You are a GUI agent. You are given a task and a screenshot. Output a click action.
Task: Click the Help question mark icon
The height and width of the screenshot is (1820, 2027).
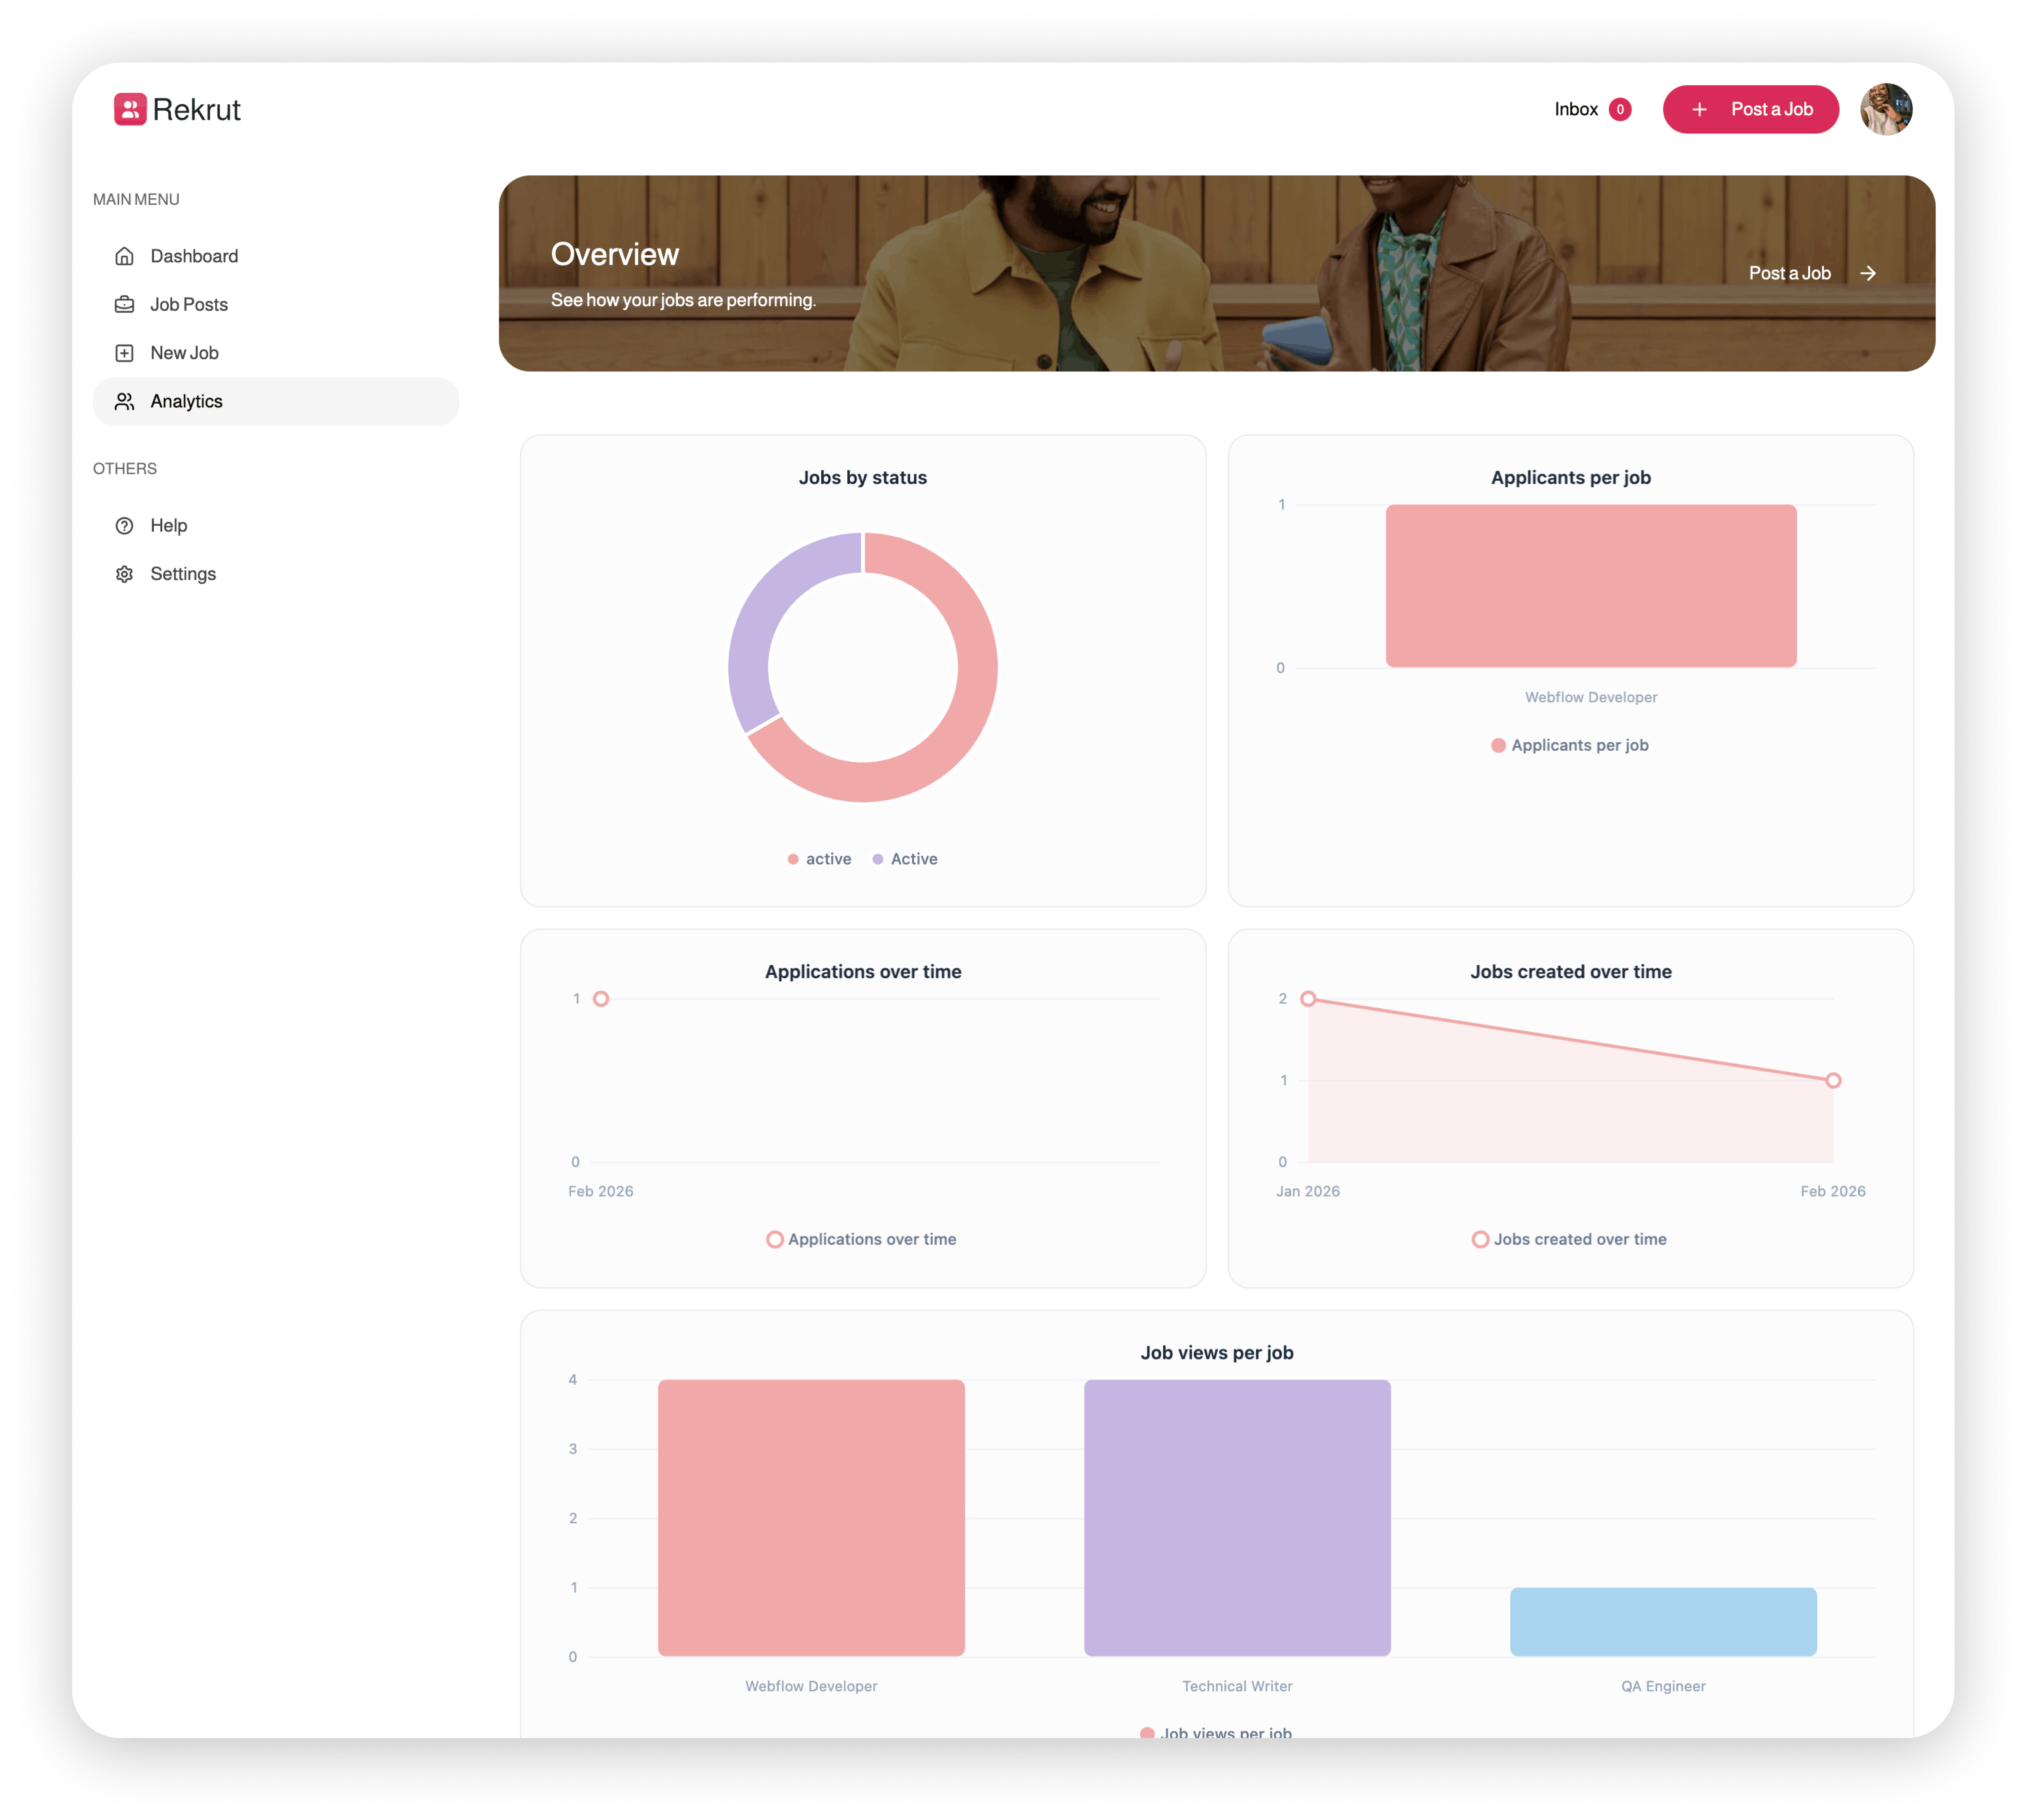124,526
